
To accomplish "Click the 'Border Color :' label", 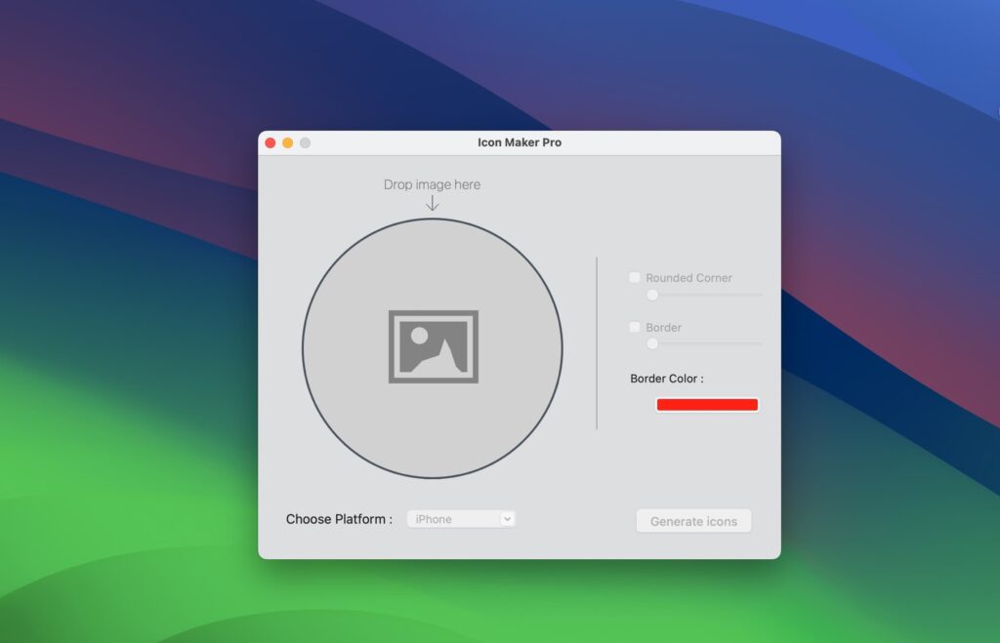I will click(x=667, y=379).
